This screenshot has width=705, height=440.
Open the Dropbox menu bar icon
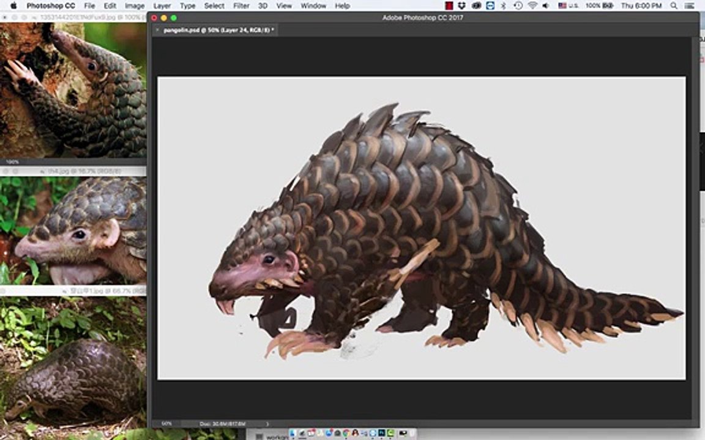[461, 6]
